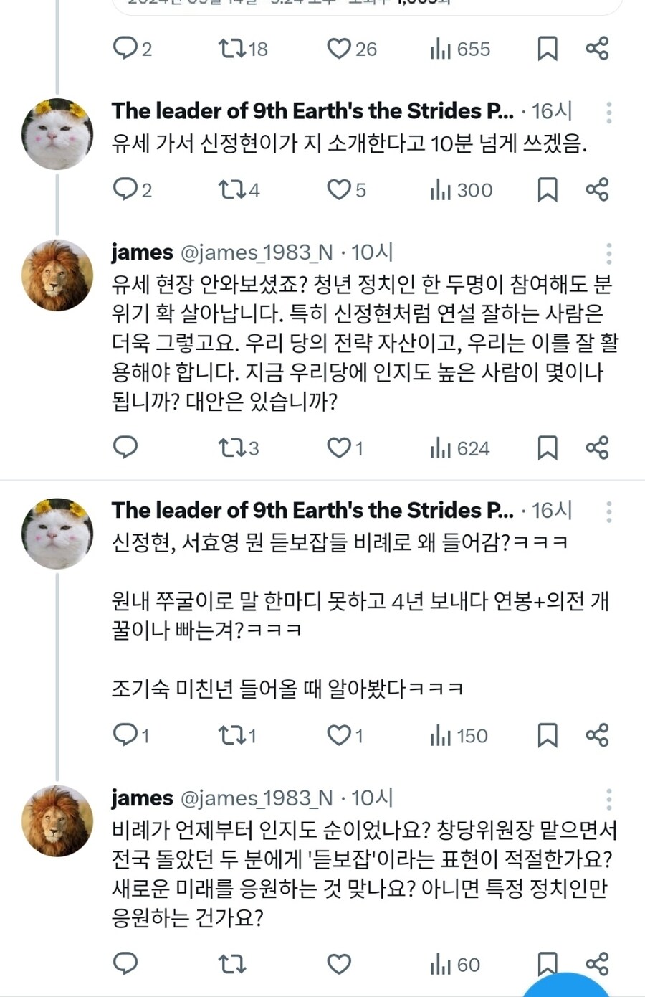Like james's reply that has 1 like
Image resolution: width=645 pixels, height=997 pixels.
click(x=337, y=448)
